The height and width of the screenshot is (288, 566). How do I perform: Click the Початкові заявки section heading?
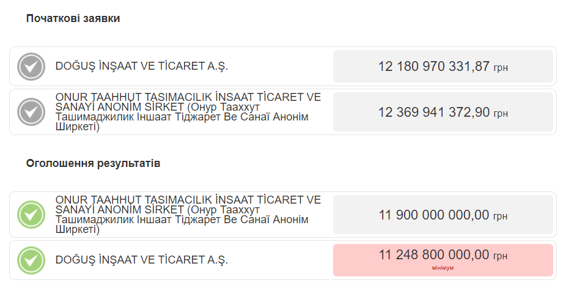pyautogui.click(x=73, y=18)
